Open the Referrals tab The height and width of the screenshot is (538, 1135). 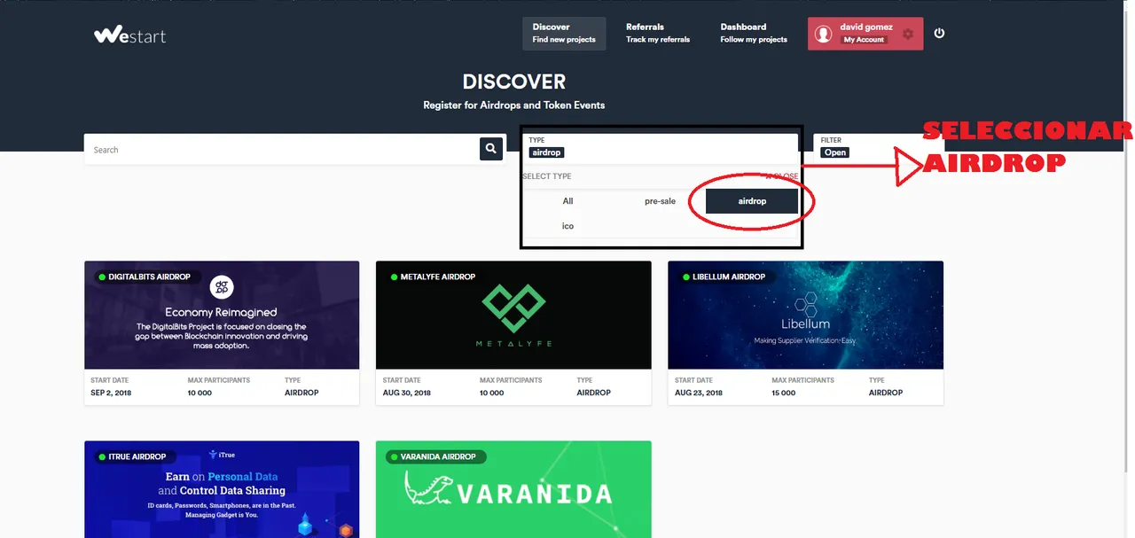(658, 33)
